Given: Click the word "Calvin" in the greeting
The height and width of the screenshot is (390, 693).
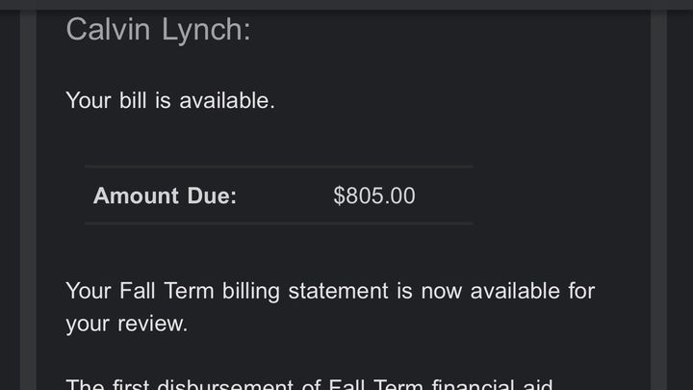Looking at the screenshot, I should click(x=106, y=29).
